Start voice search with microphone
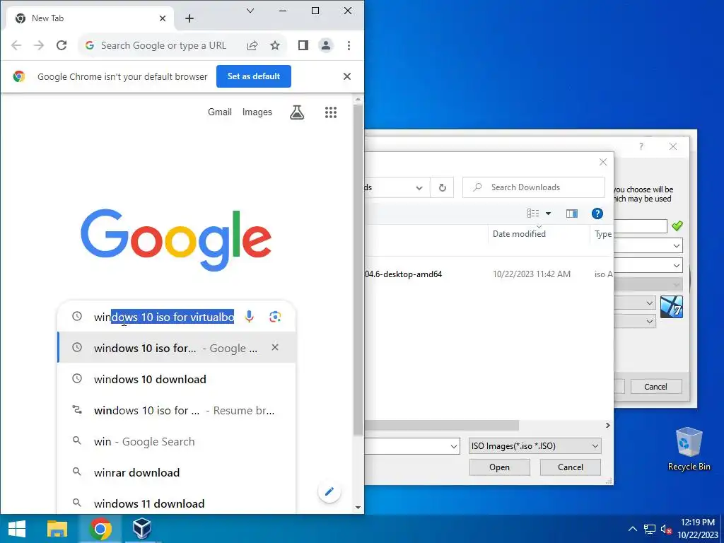Screen dimensions: 724x543 pos(250,317)
